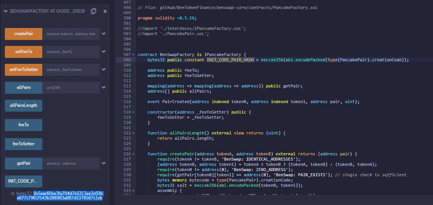Fold the allPairsLength function at line 522
The width and height of the screenshot is (433, 205).
point(133,133)
